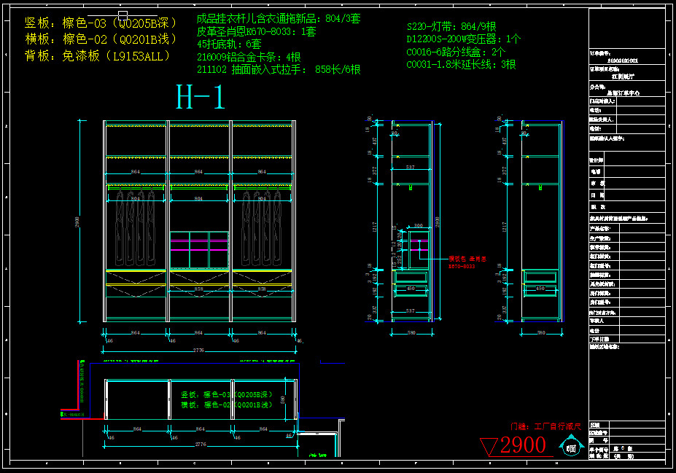Viewport: 676px width, 473px height.
Task: Click the 横板 yellow material note
Action: point(101,39)
